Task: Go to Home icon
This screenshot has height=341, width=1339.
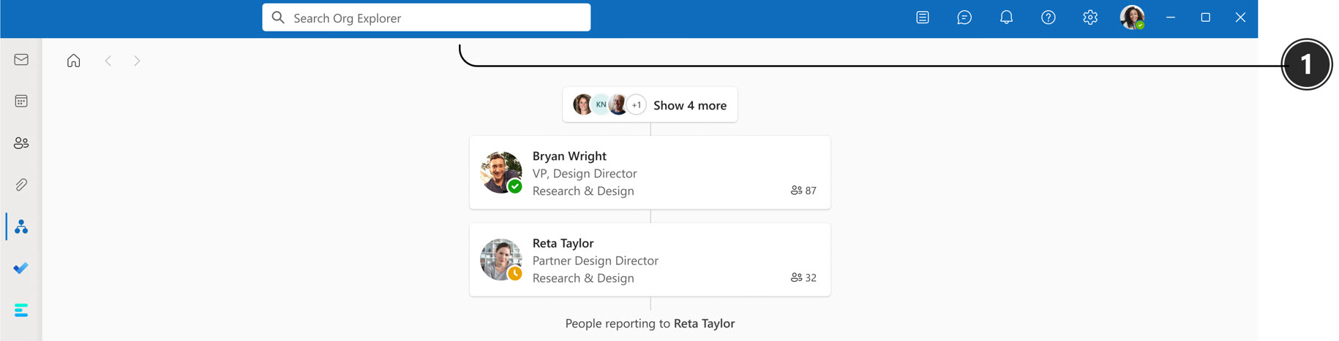Action: (x=73, y=61)
